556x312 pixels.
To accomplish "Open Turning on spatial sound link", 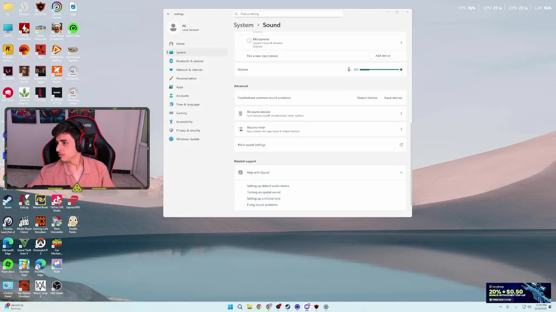I will click(x=264, y=192).
